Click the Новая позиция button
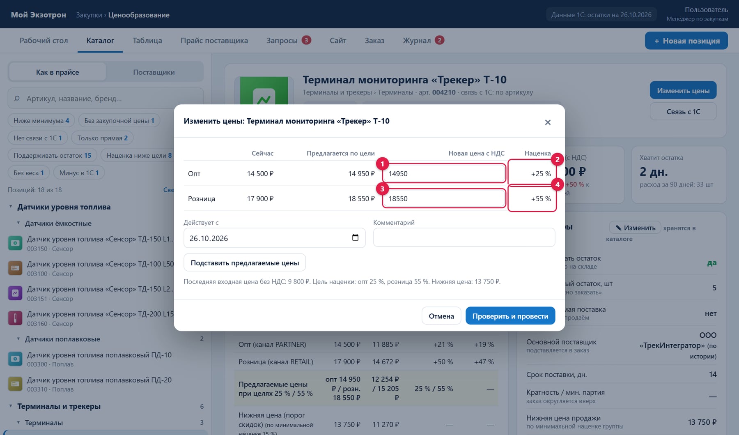739x435 pixels. tap(686, 41)
